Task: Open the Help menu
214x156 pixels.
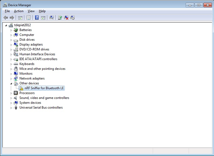Action: pos(42,11)
